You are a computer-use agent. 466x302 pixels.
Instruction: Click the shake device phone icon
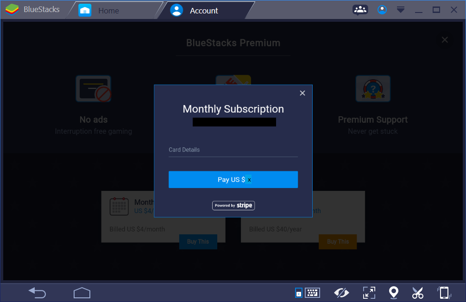(x=444, y=293)
